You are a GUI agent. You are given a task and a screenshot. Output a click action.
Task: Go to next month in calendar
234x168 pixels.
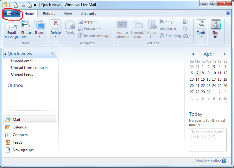225,54
